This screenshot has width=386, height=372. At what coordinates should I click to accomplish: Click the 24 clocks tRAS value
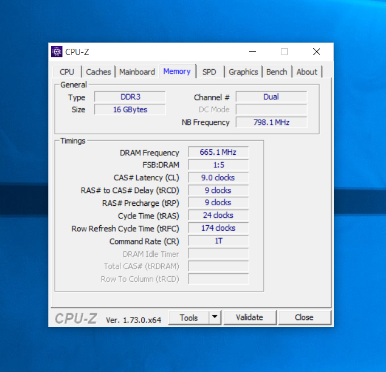click(219, 215)
